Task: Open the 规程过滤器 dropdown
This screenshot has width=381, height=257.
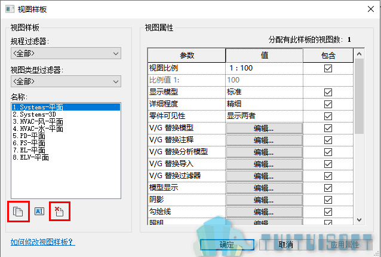Action: coord(66,53)
